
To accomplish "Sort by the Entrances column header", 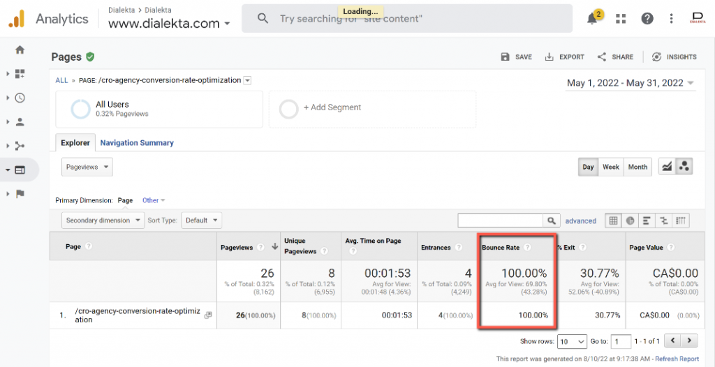I will point(436,247).
